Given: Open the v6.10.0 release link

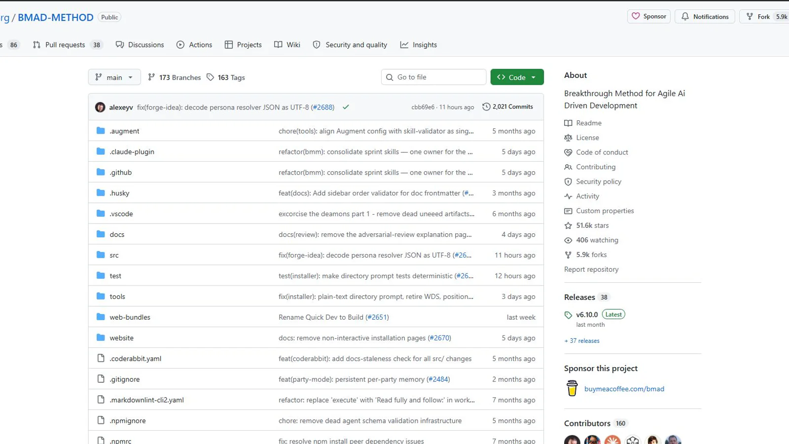Looking at the screenshot, I should click(x=587, y=314).
